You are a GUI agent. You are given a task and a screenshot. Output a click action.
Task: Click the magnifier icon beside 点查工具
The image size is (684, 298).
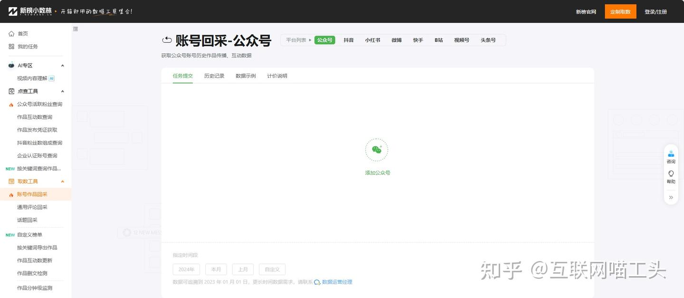pyautogui.click(x=11, y=91)
